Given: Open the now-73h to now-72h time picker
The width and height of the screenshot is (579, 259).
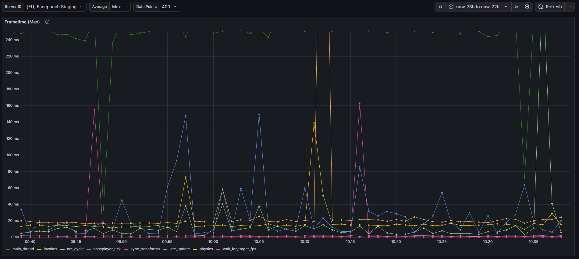Looking at the screenshot, I should click(x=478, y=7).
